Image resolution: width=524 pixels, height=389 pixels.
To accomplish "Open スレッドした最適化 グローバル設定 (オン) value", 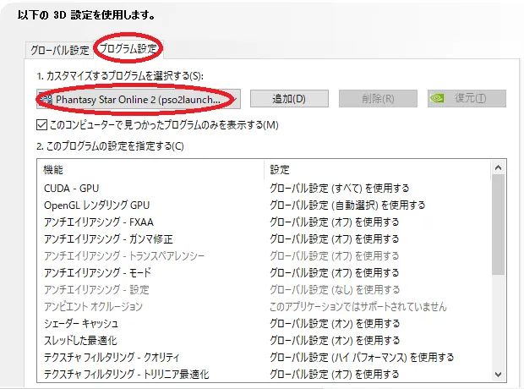I will [x=335, y=341].
